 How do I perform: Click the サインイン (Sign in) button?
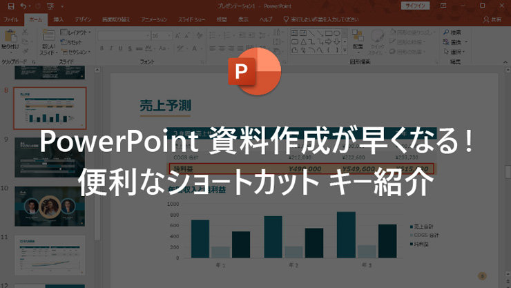click(416, 6)
